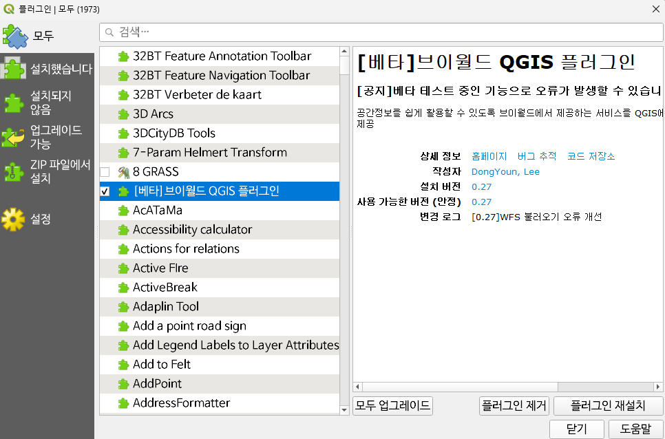Click the 플러그인 제거 button
Viewport: 665px width, 439px height.
514,405
